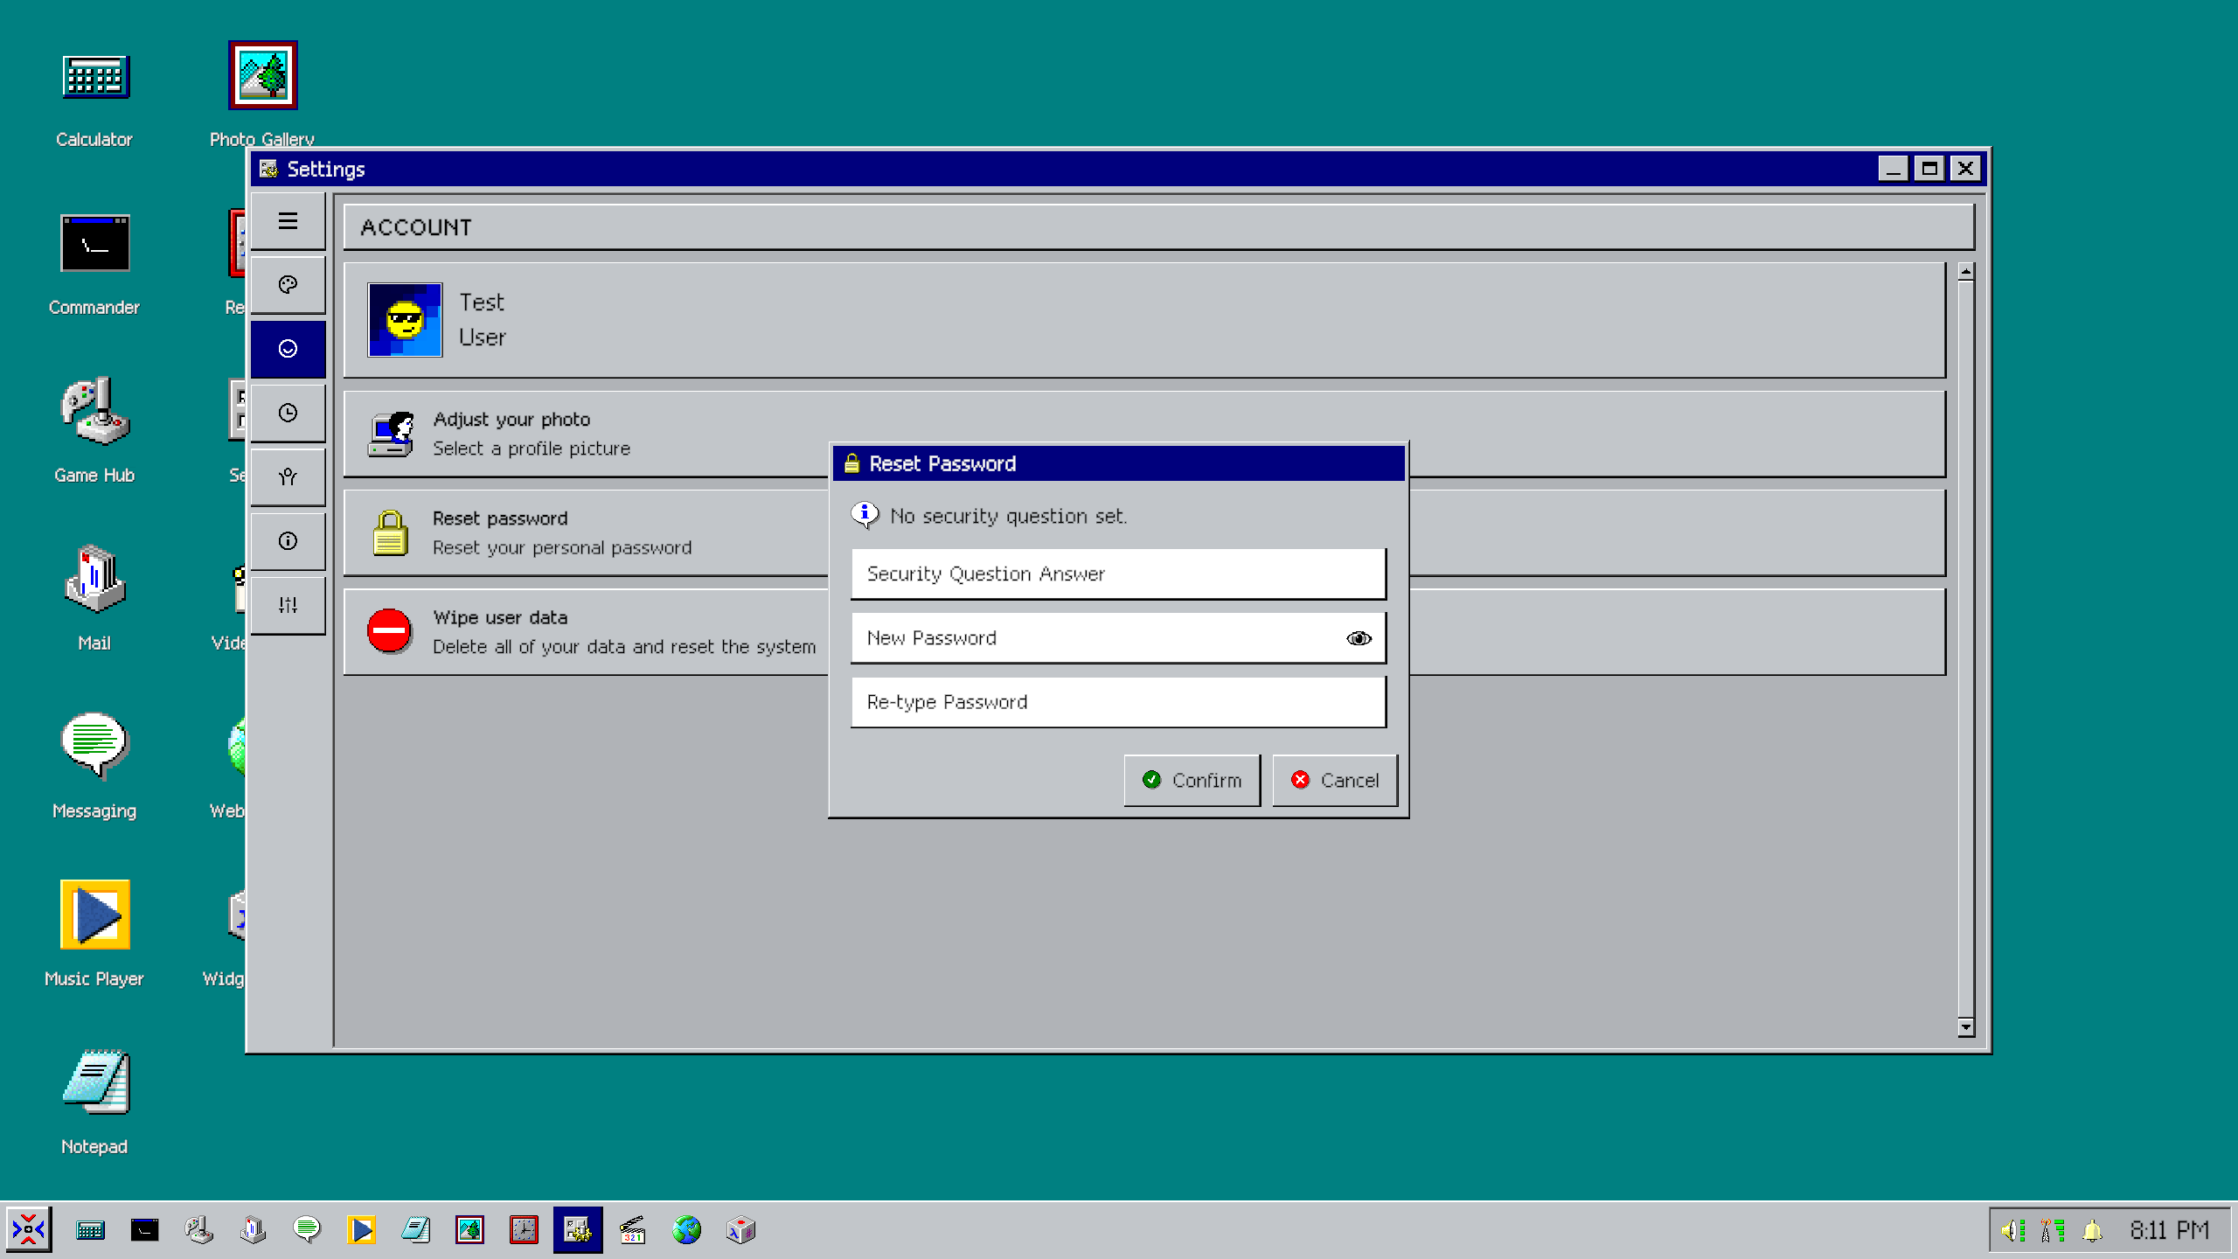The image size is (2238, 1259).
Task: Open the start menu button on taskbar
Action: click(x=29, y=1230)
